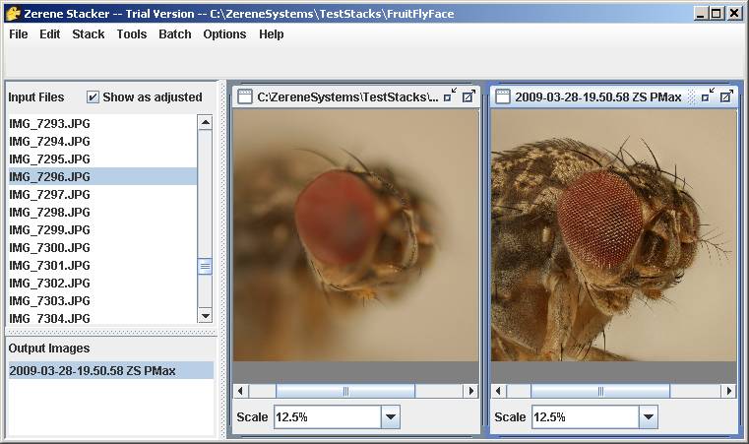
Task: Click input file list scroll up arrow
Action: pyautogui.click(x=205, y=123)
